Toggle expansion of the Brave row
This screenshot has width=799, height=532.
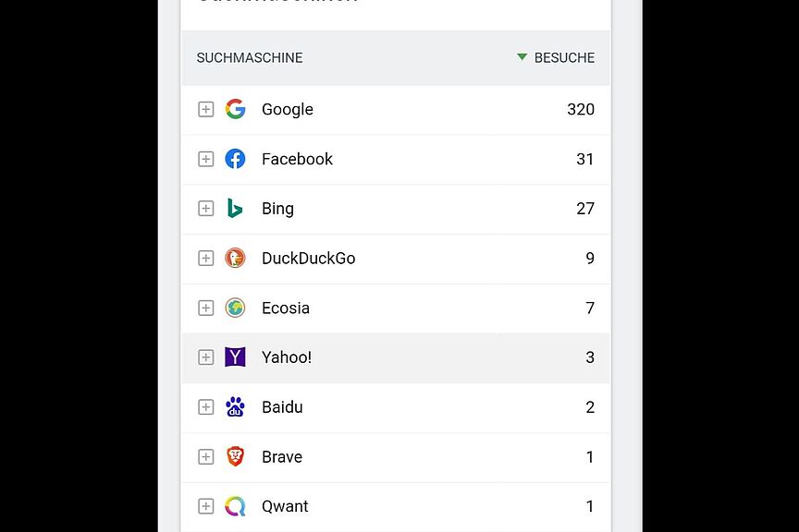(205, 456)
